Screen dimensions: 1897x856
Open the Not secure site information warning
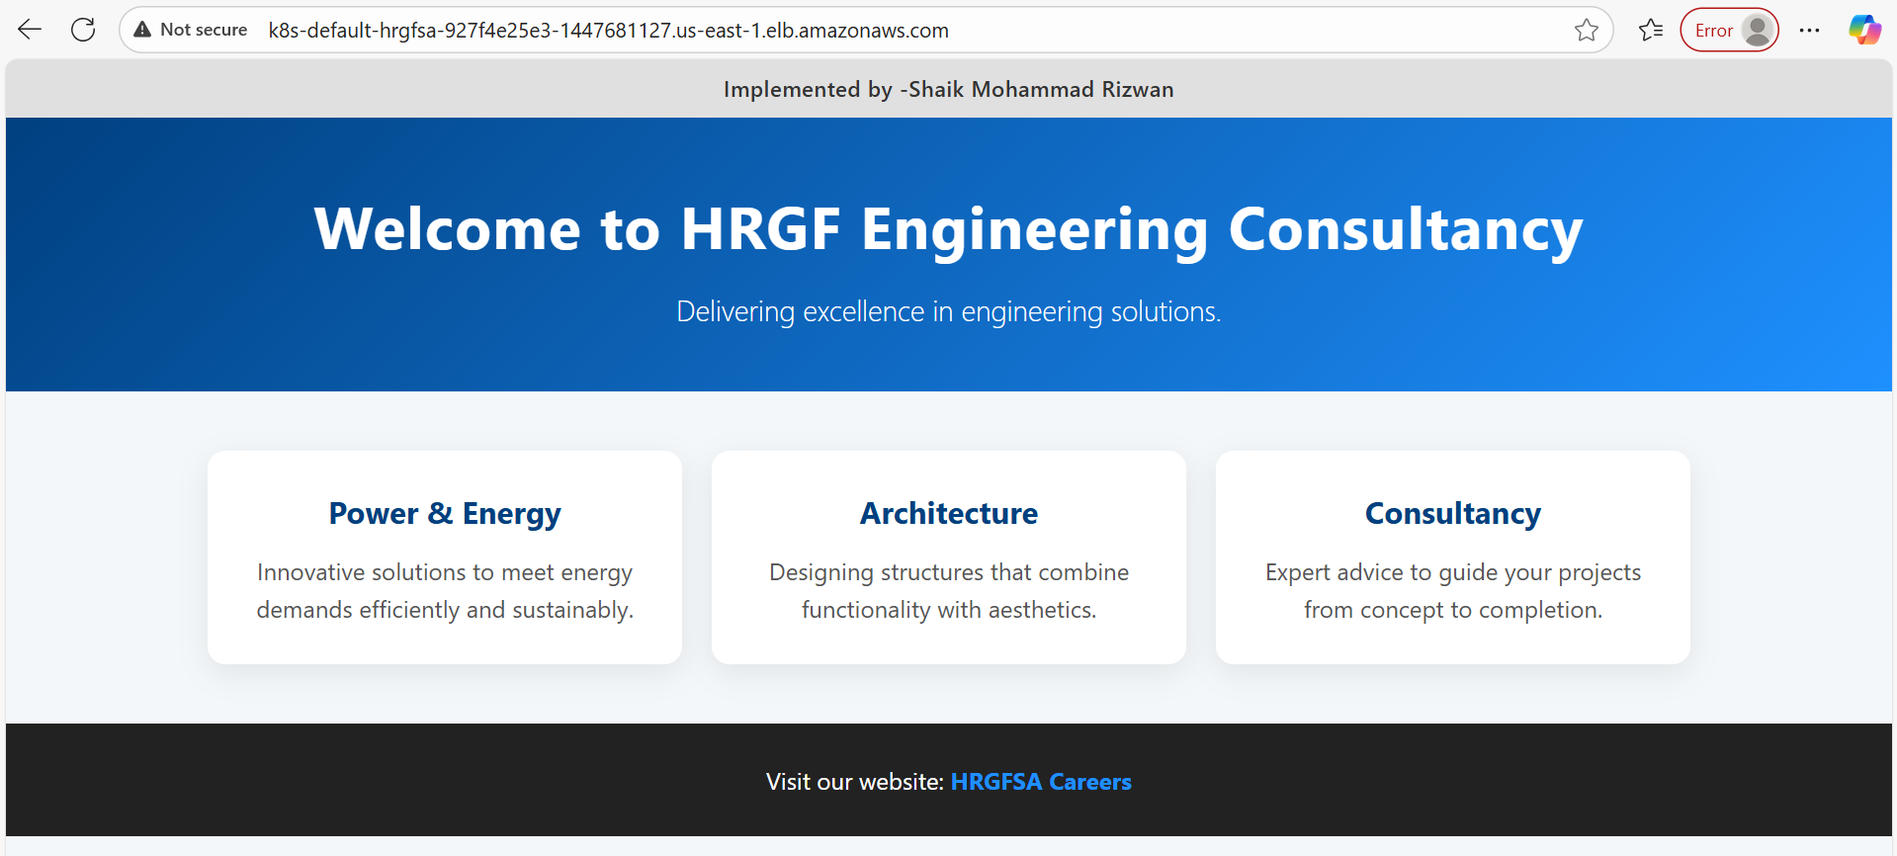click(x=191, y=30)
